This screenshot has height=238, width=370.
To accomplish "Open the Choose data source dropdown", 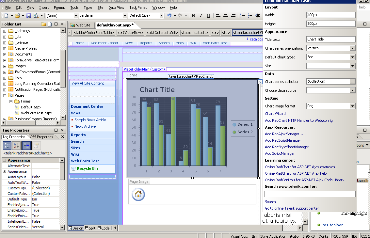I will click(352, 90).
